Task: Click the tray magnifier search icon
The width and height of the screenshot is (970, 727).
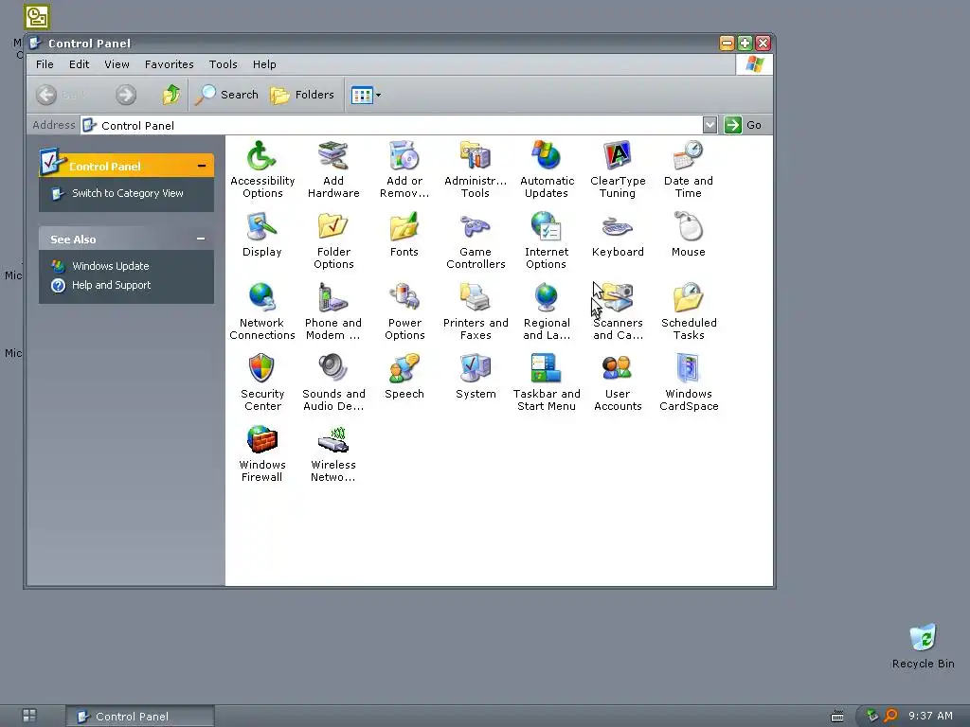Action: tap(890, 716)
